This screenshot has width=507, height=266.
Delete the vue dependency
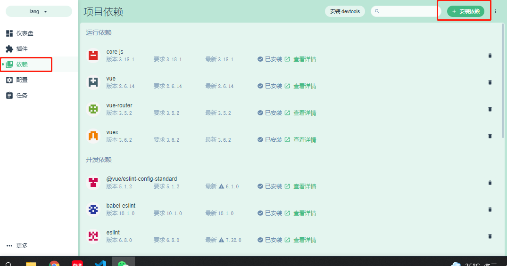click(x=490, y=82)
